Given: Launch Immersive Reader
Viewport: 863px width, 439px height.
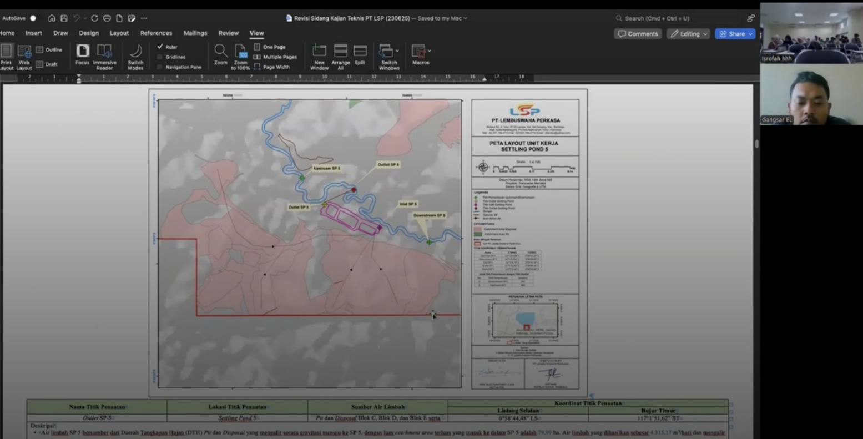Looking at the screenshot, I should [x=104, y=54].
